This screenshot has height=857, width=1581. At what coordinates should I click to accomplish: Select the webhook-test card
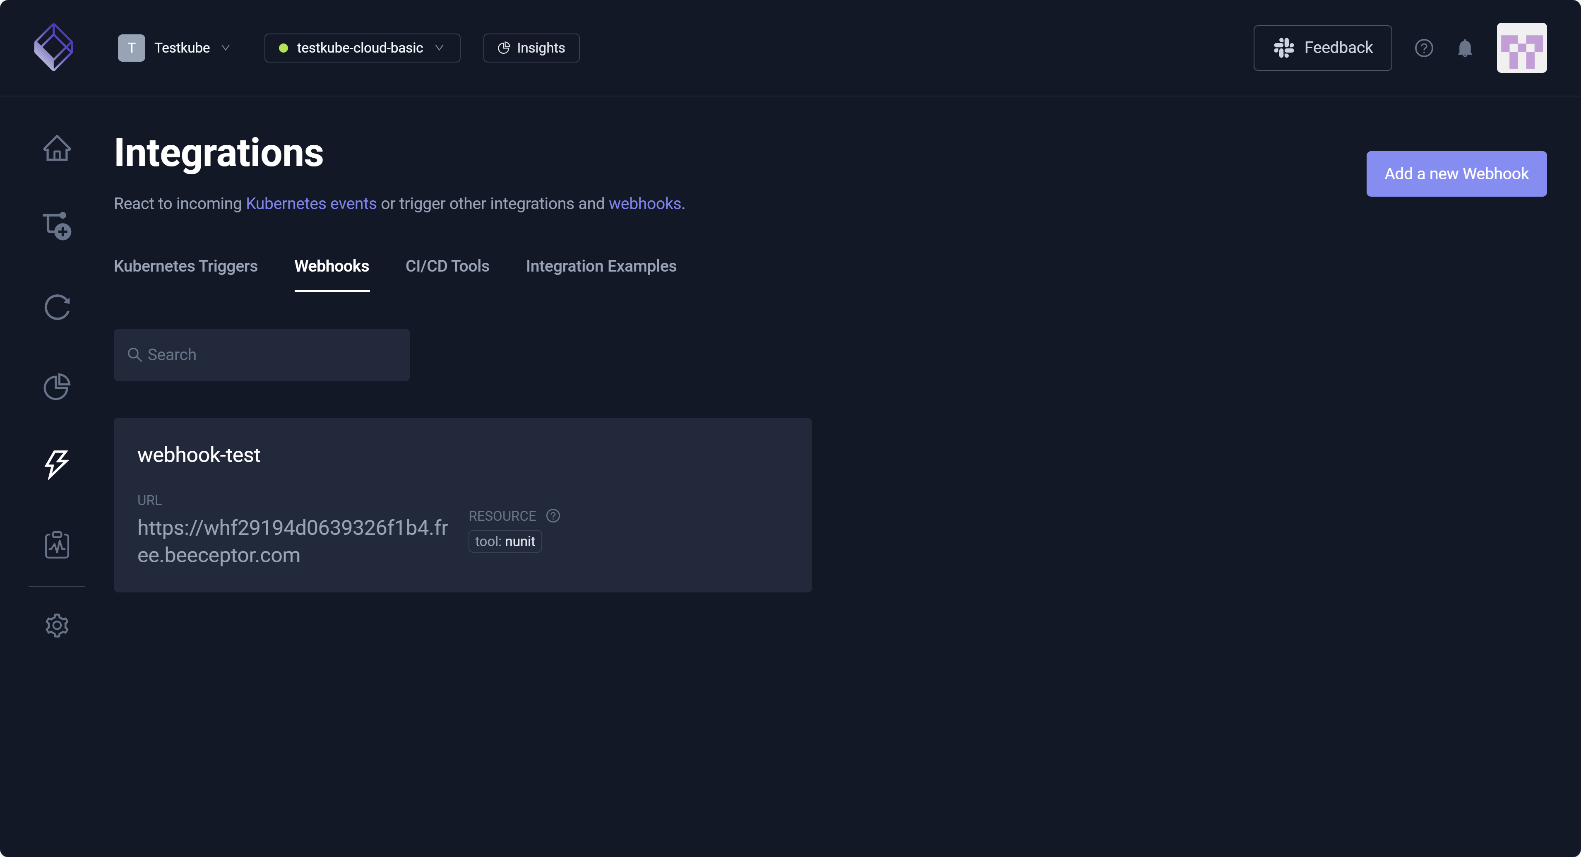point(463,505)
